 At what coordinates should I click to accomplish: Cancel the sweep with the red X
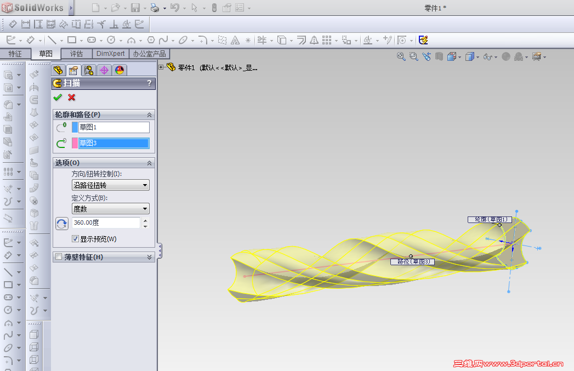(72, 98)
